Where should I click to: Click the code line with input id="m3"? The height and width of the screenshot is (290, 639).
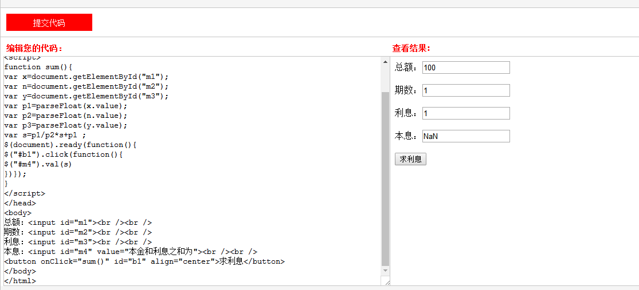[78, 242]
